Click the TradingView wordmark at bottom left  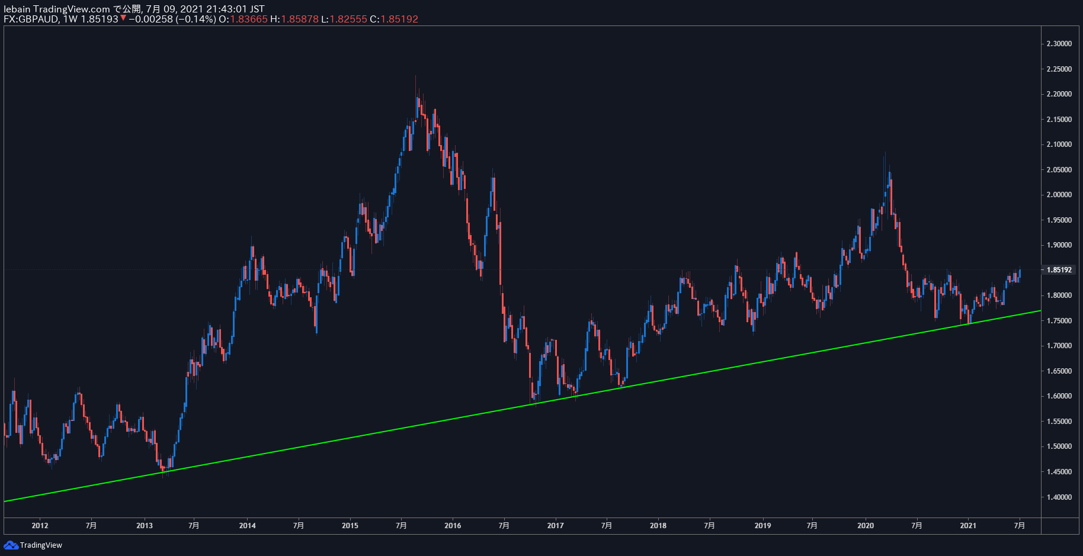[x=41, y=545]
